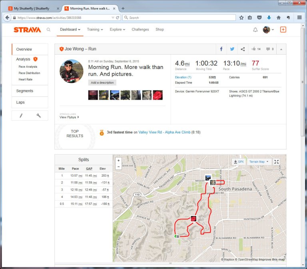Open browser downloads arrow
307x269 pixels.
pos(269,18)
